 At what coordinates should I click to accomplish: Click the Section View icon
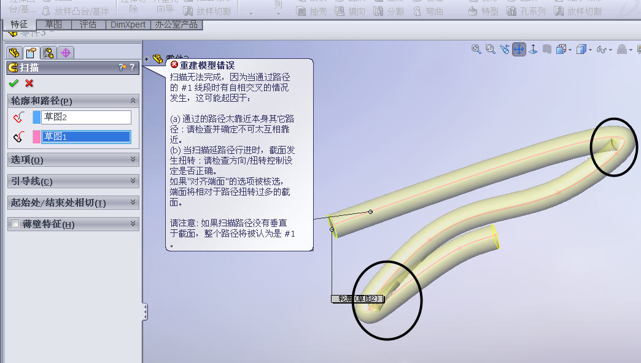547,50
